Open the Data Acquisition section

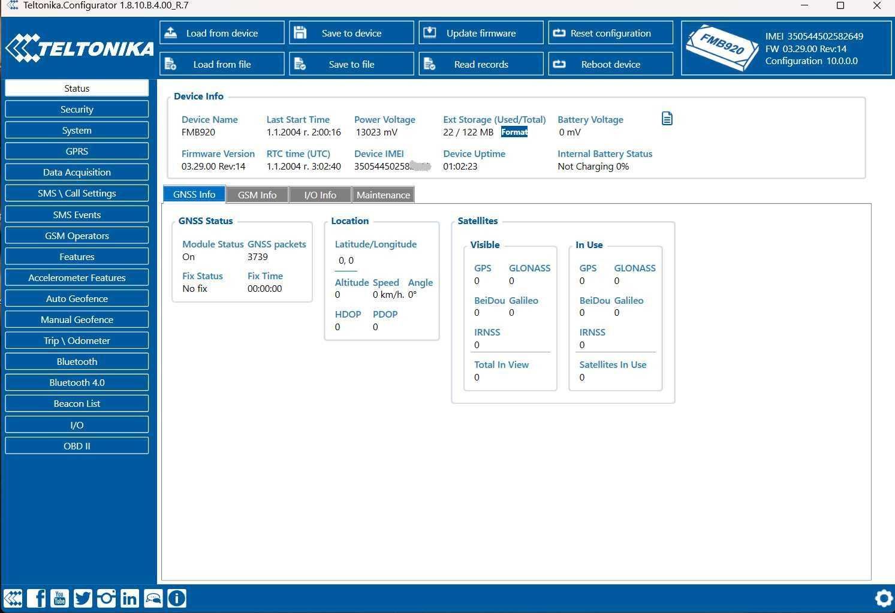77,172
